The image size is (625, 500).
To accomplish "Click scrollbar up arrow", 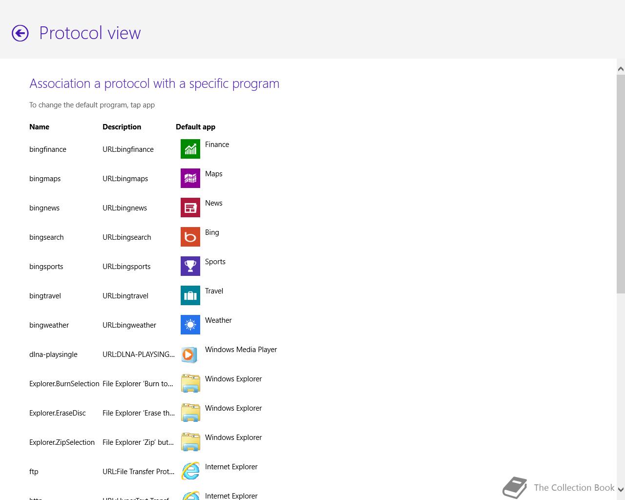I will click(621, 69).
